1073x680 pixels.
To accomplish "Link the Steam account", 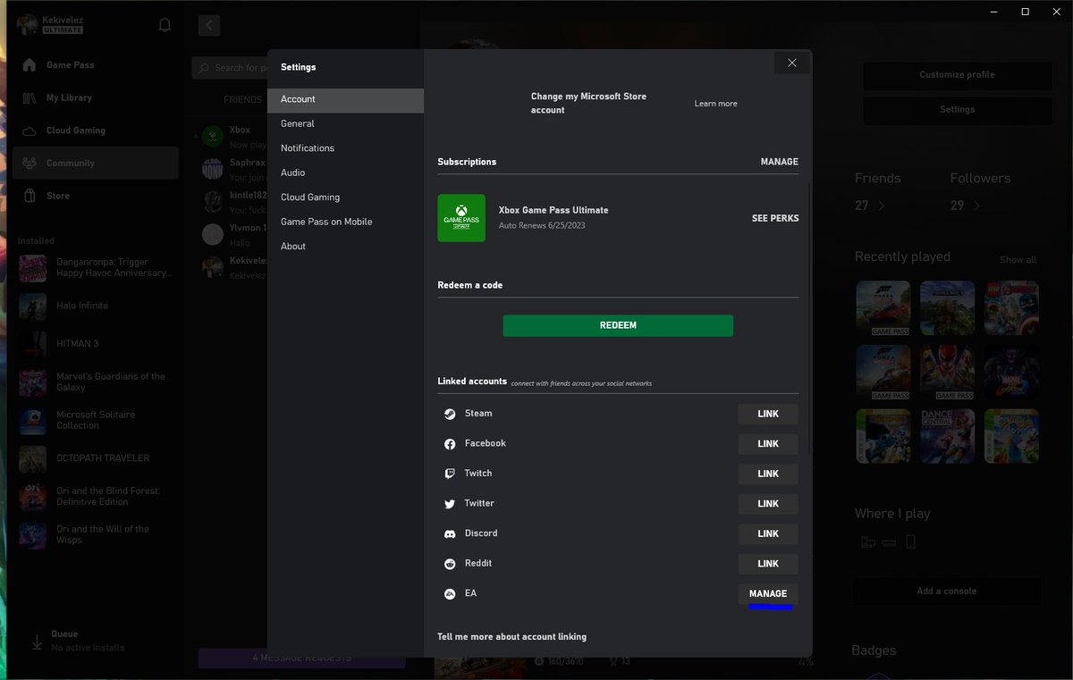I will coord(768,414).
